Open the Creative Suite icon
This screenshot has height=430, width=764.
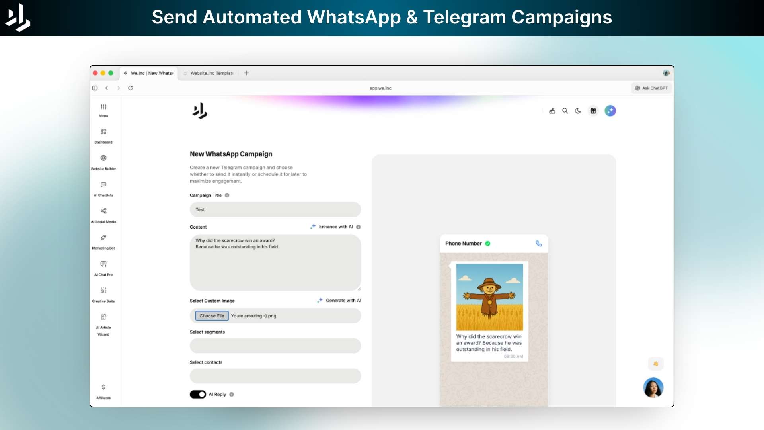[103, 291]
